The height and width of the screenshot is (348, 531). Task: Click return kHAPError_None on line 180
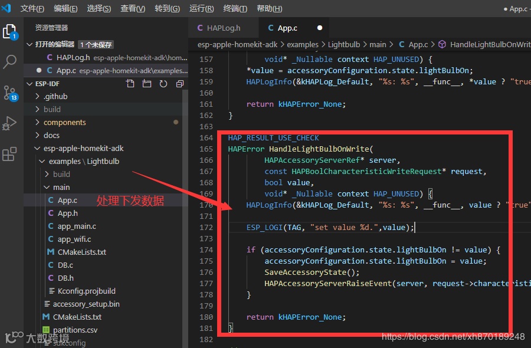point(296,317)
